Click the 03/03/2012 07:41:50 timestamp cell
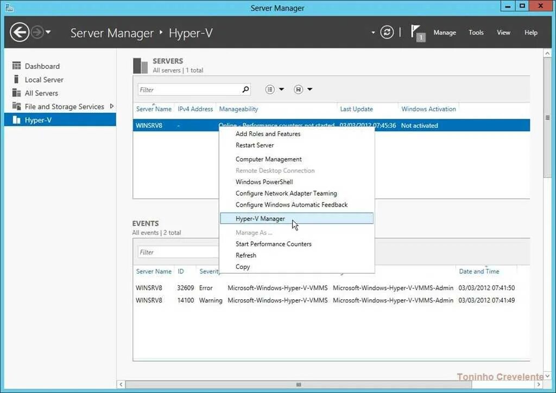Viewport: 556px width, 393px height. pyautogui.click(x=486, y=288)
